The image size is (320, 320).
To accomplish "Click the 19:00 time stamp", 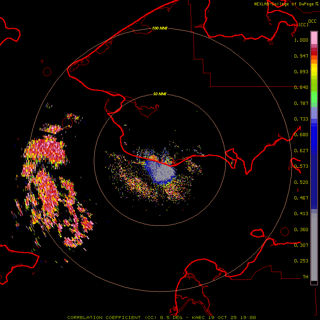I will point(248,318).
